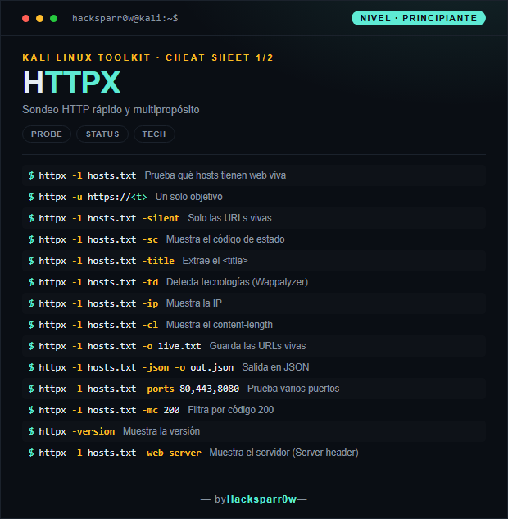
Task: Click the -ports flag
Action: click(158, 389)
